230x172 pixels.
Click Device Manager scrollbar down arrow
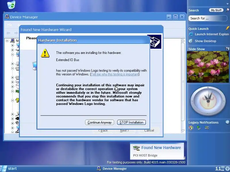pos(183,131)
